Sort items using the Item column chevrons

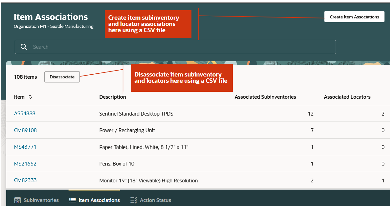[x=30, y=97]
